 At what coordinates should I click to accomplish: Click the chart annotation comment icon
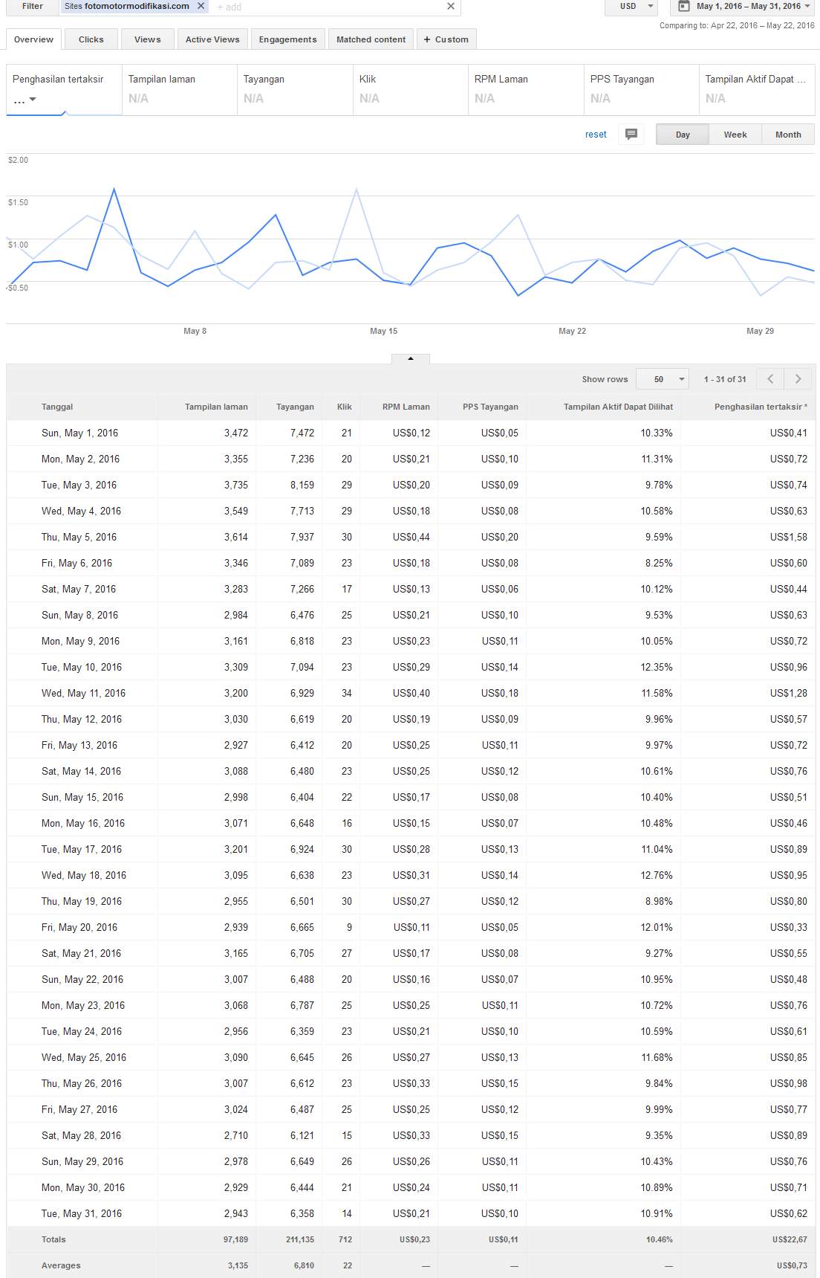pos(631,135)
